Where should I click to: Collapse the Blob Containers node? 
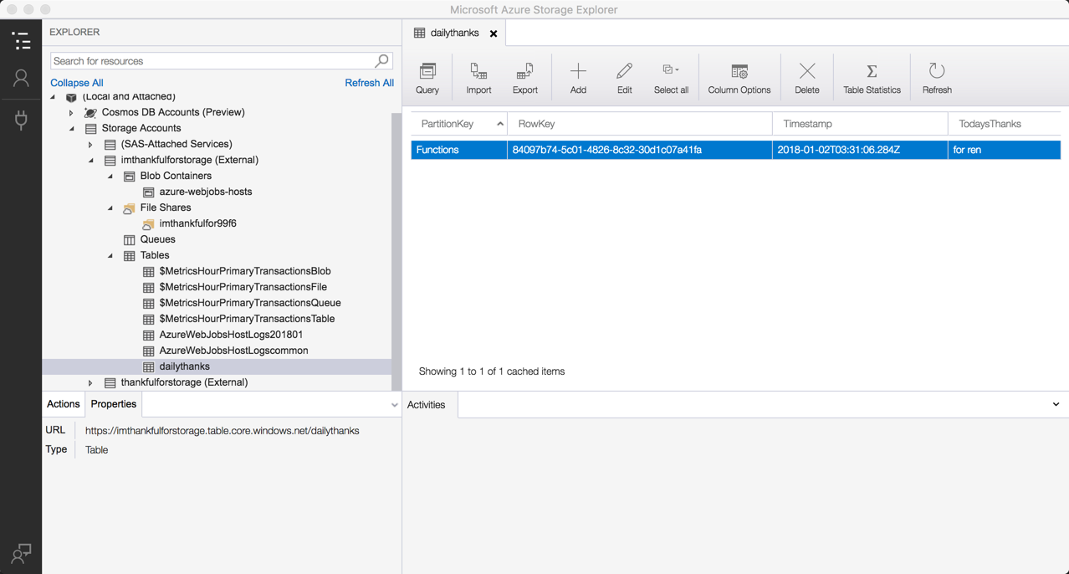[x=110, y=176]
